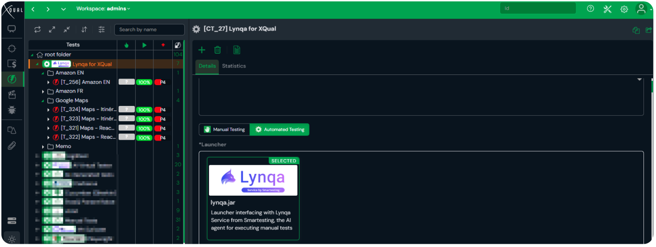This screenshot has height=247, width=656.
Task: Expand the Memo folder
Action: (x=43, y=147)
